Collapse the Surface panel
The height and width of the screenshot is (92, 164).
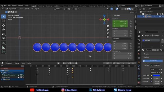coord(146,57)
